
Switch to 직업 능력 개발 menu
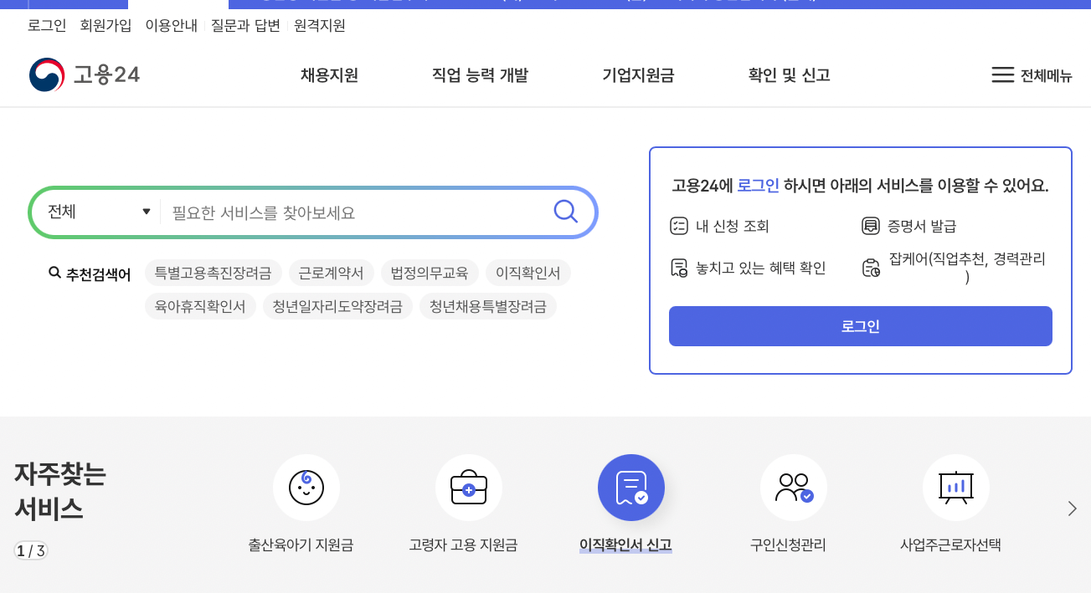479,74
